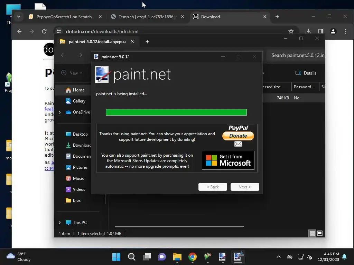The height and width of the screenshot is (265, 354).
Task: Expand the OneDrive tree node
Action: tap(59, 112)
